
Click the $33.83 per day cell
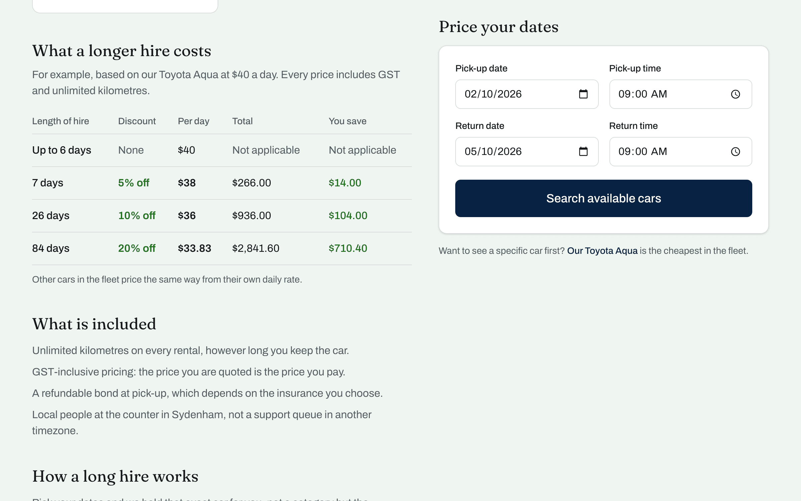[x=194, y=248]
